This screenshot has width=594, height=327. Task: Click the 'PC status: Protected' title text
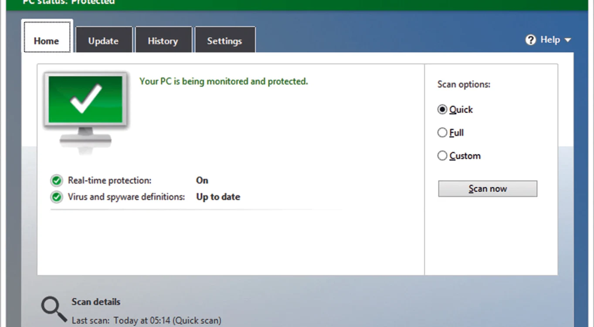(x=68, y=2)
